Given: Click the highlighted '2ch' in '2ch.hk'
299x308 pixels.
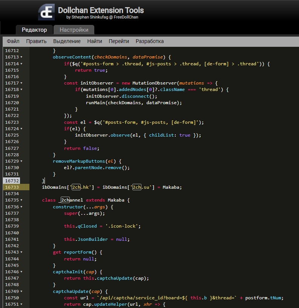Looking at the screenshot, I should pyautogui.click(x=76, y=187).
